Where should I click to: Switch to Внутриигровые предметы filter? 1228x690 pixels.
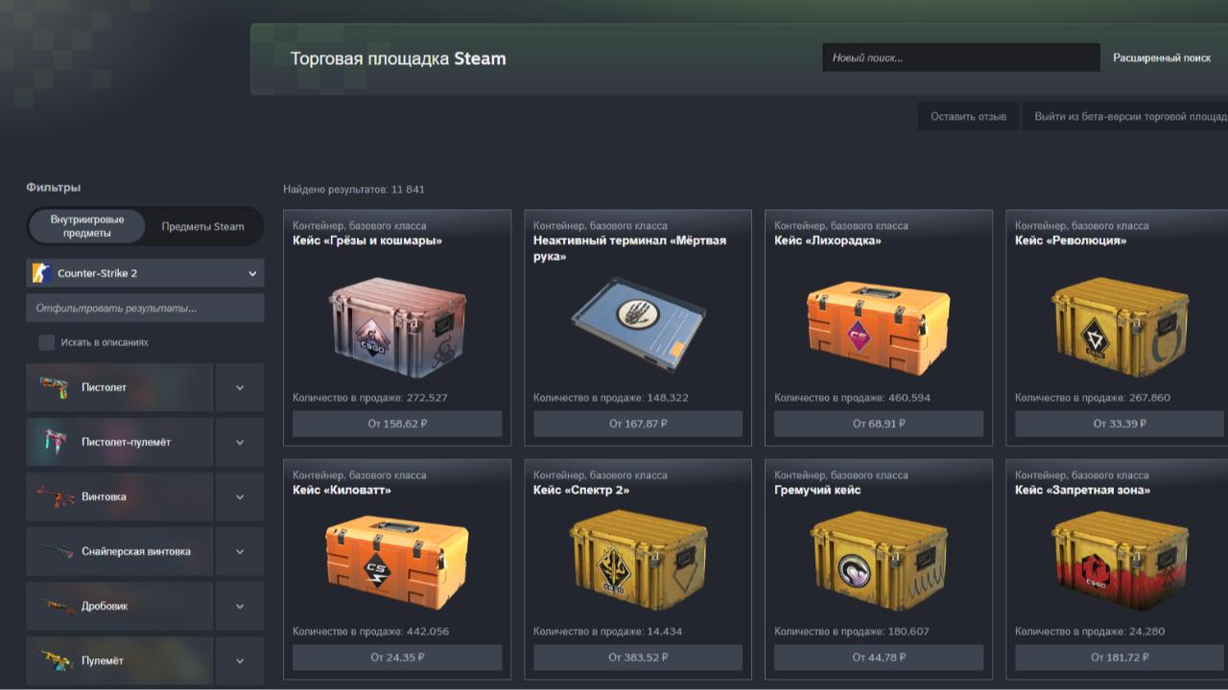tap(87, 226)
